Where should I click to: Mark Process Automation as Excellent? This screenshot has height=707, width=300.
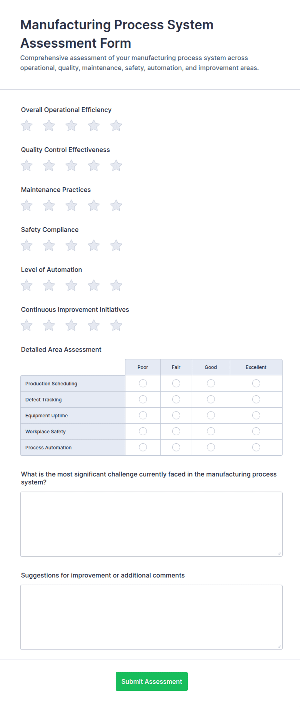coord(256,447)
